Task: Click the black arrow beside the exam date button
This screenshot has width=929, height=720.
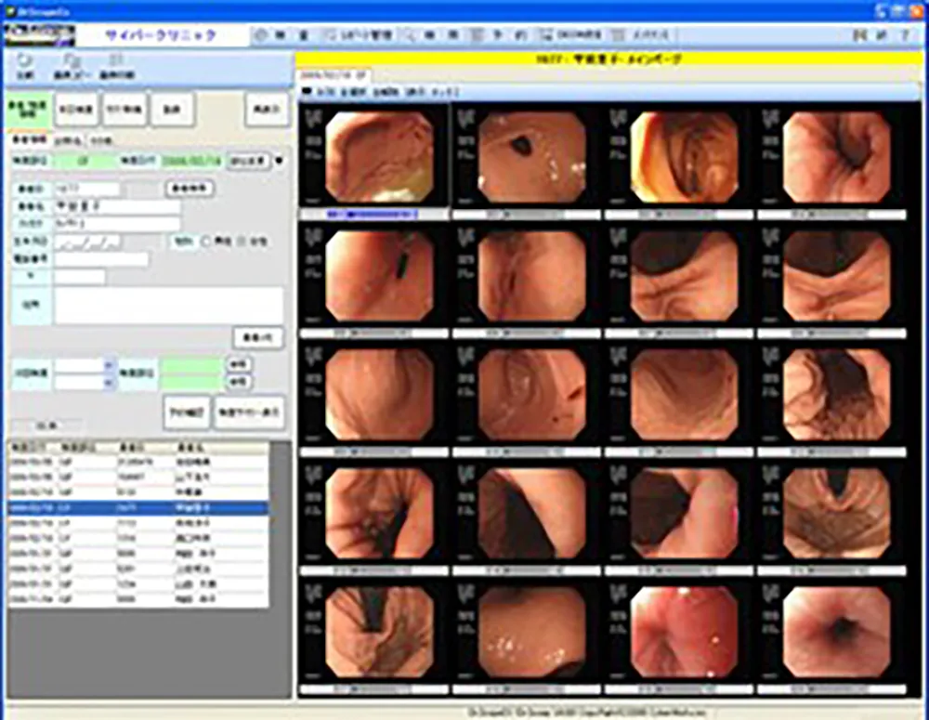Action: pos(280,160)
